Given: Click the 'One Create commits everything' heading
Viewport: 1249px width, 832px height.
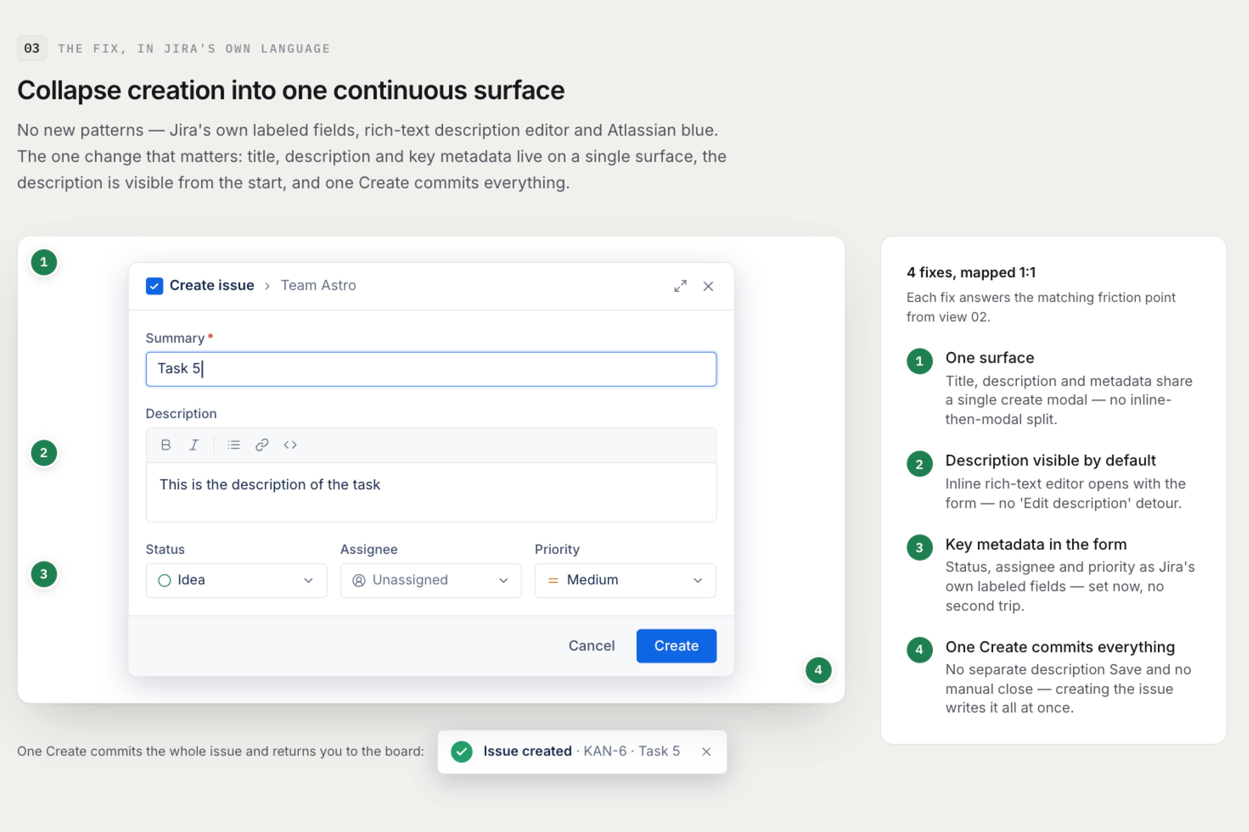Looking at the screenshot, I should 1060,647.
